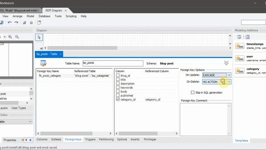The height and width of the screenshot is (150, 266).
Task: Click the catgeory_id referenced column cell
Action: tap(153, 100)
